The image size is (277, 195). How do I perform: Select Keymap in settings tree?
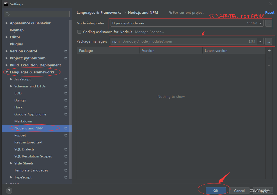(17, 30)
